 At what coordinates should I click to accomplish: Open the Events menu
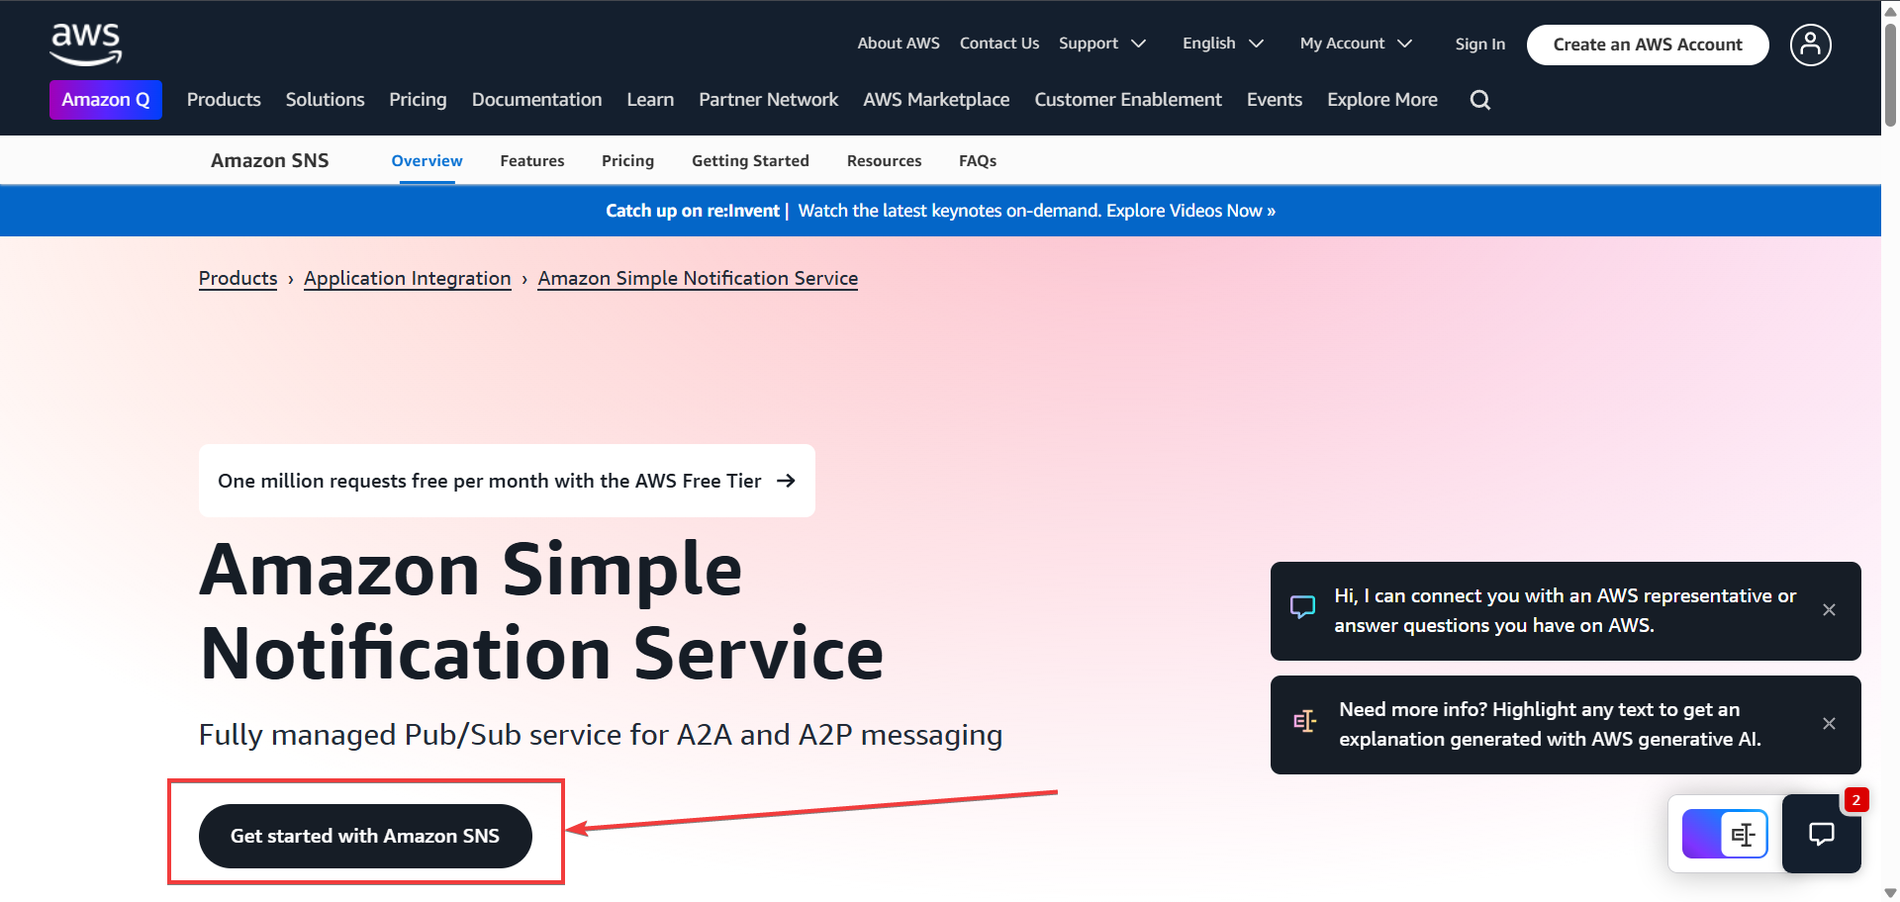coord(1275,100)
